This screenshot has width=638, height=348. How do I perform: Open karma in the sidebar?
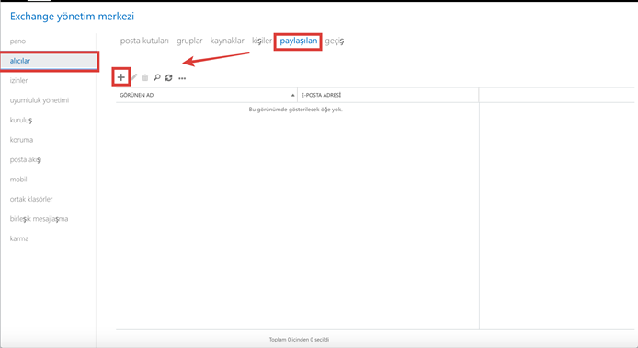tap(19, 238)
